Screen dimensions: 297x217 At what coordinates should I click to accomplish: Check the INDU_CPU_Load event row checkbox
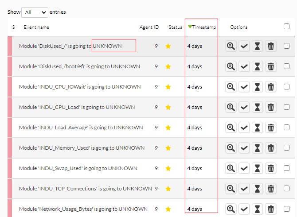click(286, 107)
